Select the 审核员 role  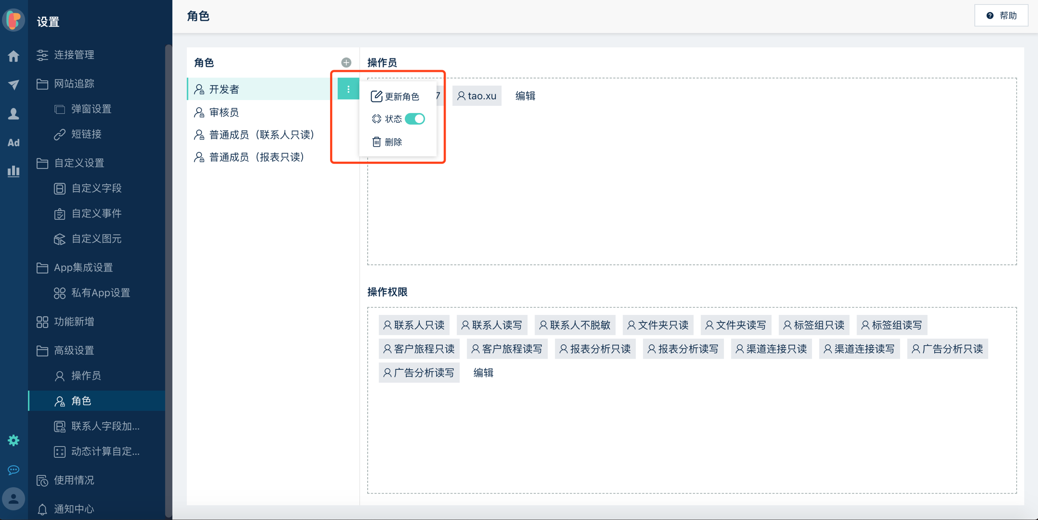pyautogui.click(x=224, y=112)
